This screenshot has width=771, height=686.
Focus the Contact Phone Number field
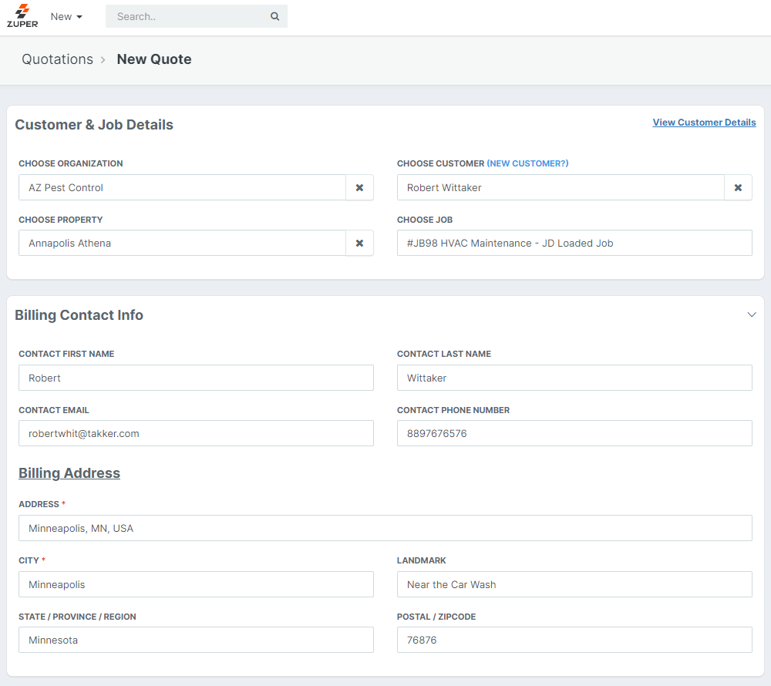pos(574,433)
